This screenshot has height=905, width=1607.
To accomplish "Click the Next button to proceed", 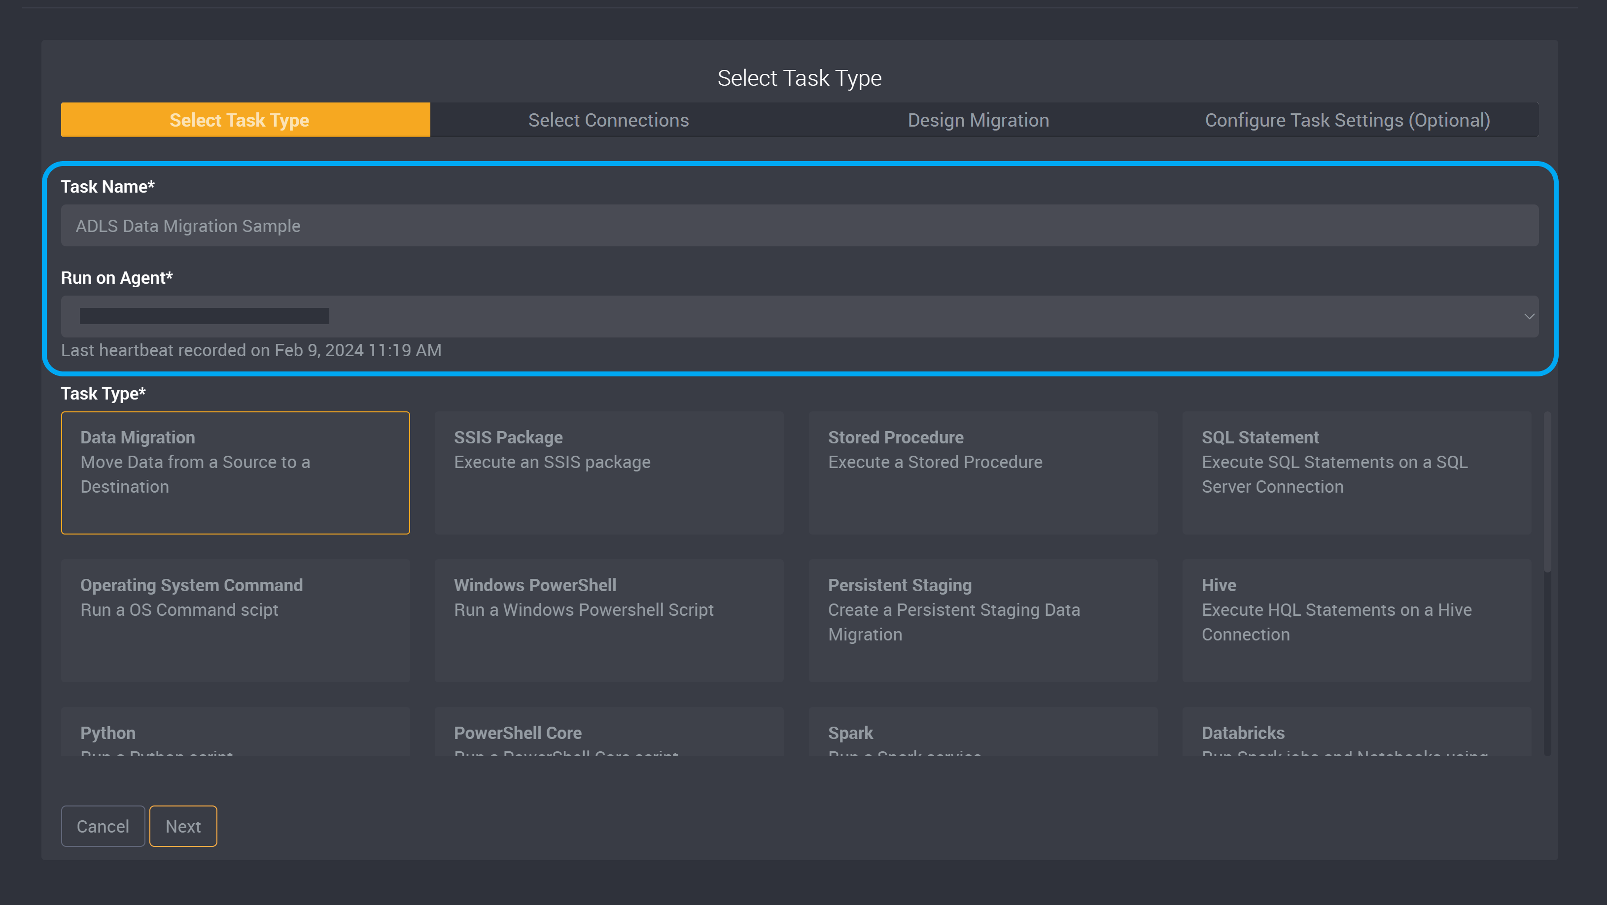I will pyautogui.click(x=183, y=826).
